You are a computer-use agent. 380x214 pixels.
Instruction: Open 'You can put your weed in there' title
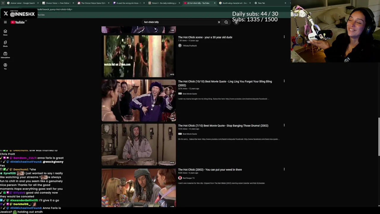pyautogui.click(x=210, y=170)
